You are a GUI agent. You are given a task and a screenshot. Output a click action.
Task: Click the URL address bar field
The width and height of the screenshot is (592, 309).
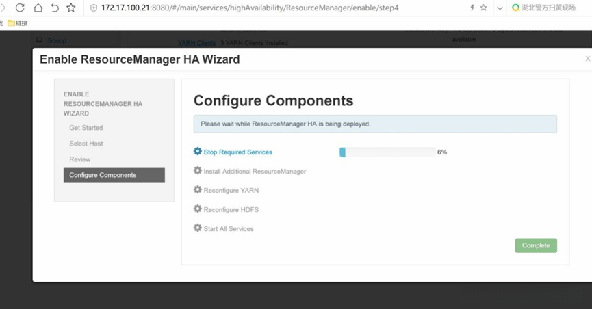274,8
